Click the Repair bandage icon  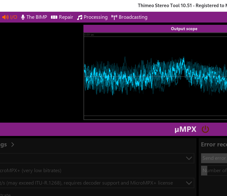click(54, 17)
